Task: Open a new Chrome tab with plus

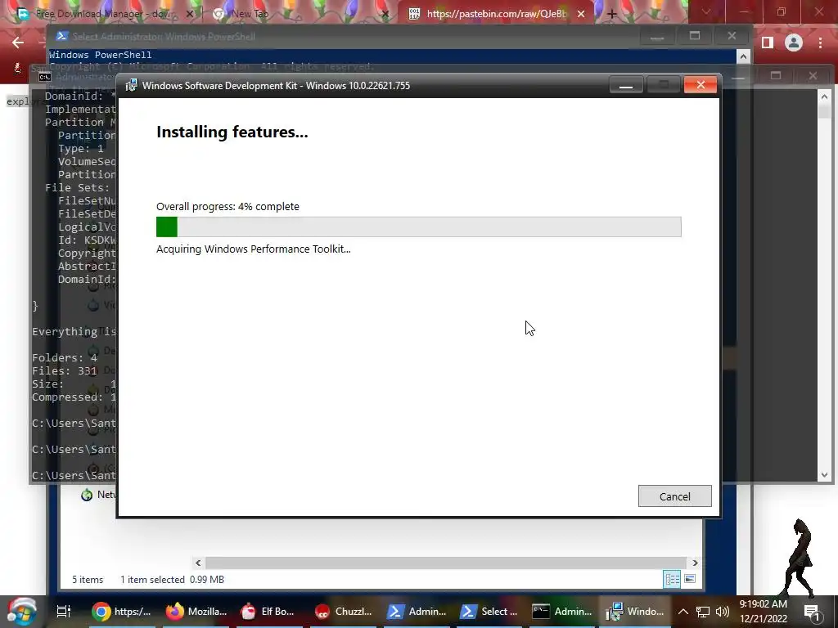Action: [612, 15]
